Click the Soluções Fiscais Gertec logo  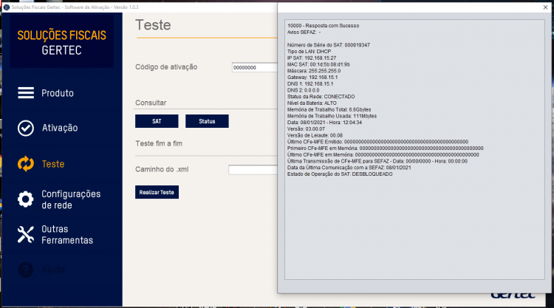(x=62, y=42)
